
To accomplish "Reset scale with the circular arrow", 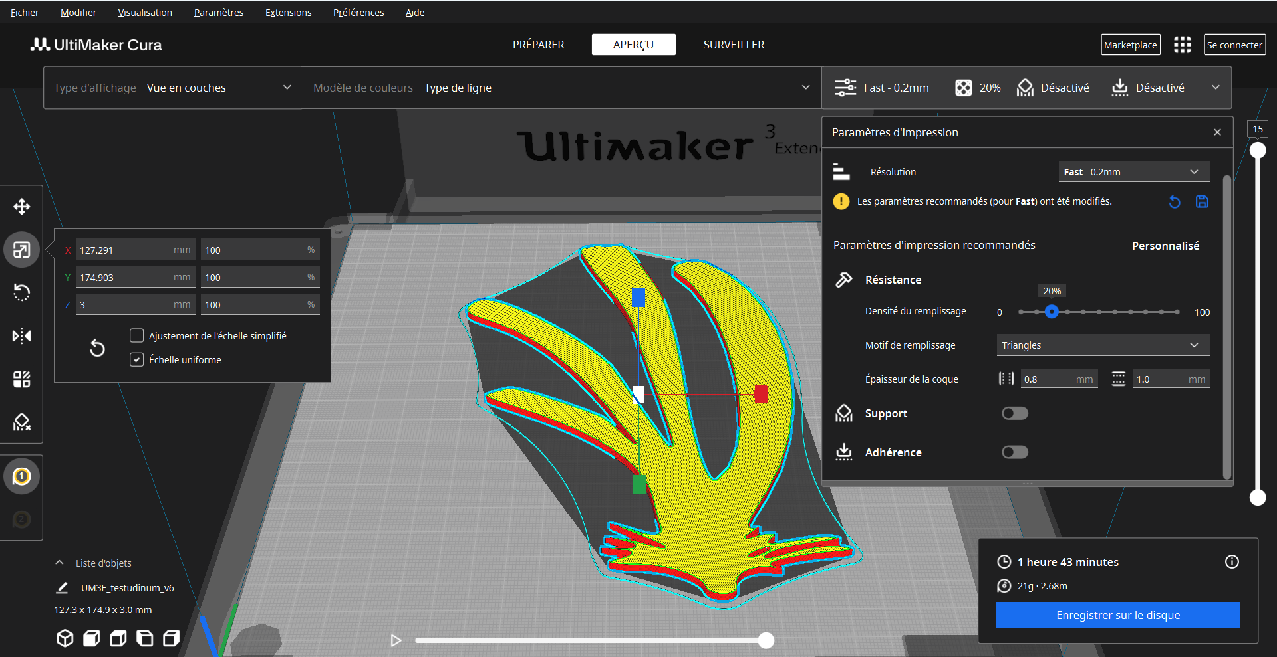I will click(97, 348).
